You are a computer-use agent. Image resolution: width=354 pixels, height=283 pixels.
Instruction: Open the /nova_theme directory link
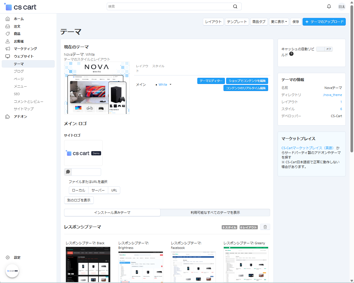(332, 95)
